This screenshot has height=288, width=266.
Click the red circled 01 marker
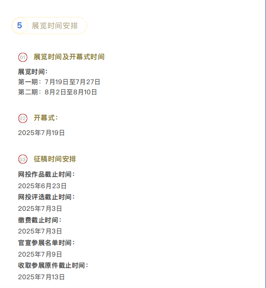tap(23, 57)
